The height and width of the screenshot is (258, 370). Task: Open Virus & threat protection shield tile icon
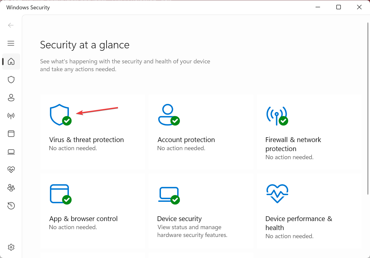tap(60, 115)
